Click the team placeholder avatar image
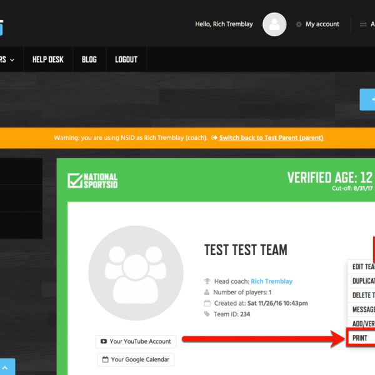 [x=136, y=273]
